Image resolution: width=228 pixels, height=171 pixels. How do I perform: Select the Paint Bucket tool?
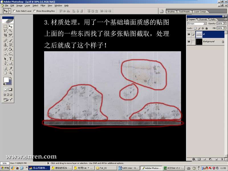[x=11, y=49]
